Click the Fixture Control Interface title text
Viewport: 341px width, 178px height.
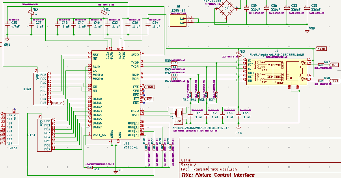pyautogui.click(x=218, y=175)
